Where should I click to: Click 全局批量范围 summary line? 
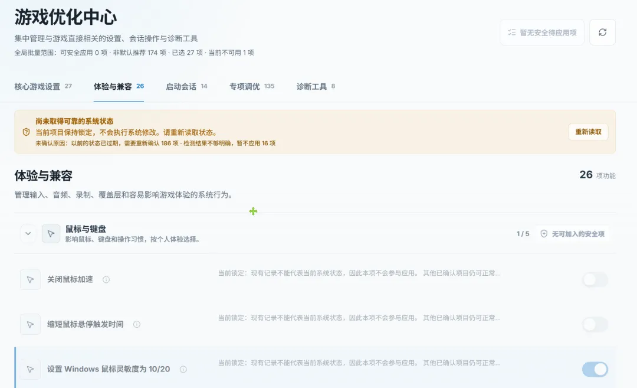[x=134, y=53]
